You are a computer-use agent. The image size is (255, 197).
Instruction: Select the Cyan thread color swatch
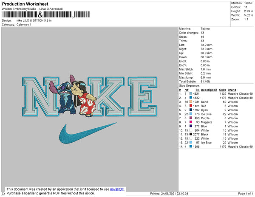coord(191,110)
